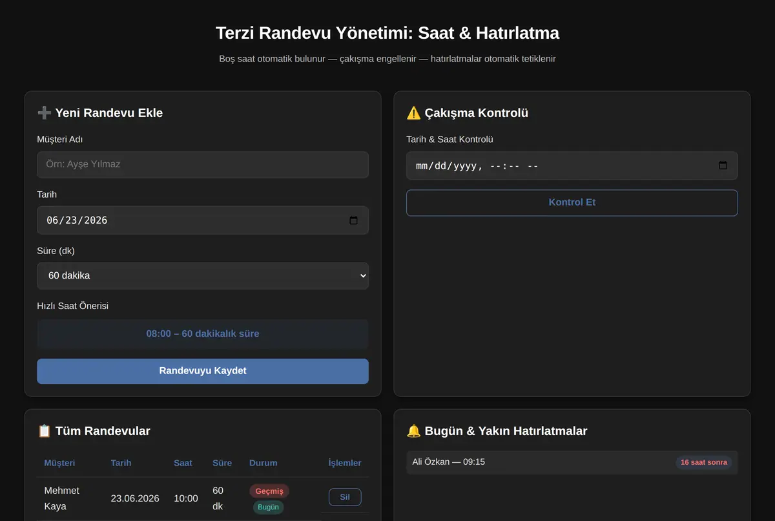
Task: Click the Bugün status badge
Action: [x=268, y=507]
